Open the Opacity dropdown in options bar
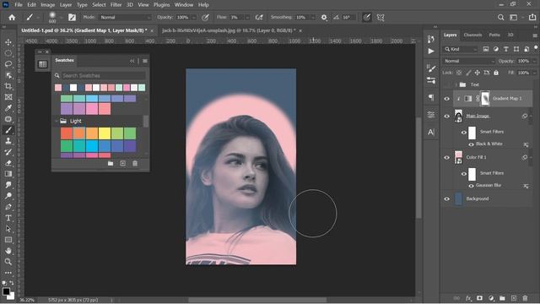 tap(194, 17)
